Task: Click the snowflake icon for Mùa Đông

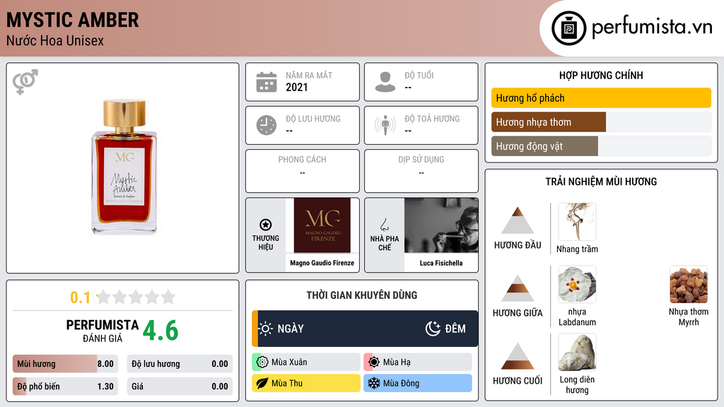Action: tap(374, 383)
